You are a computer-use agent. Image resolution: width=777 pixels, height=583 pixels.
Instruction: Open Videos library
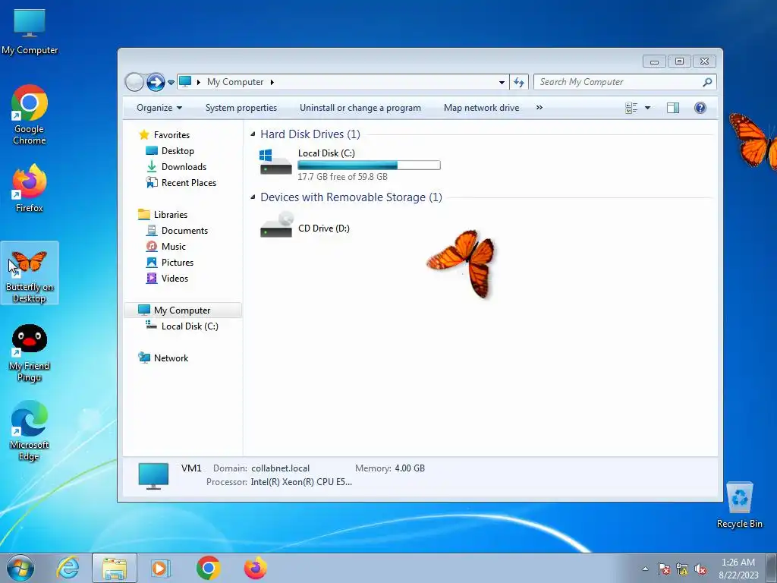(x=175, y=278)
